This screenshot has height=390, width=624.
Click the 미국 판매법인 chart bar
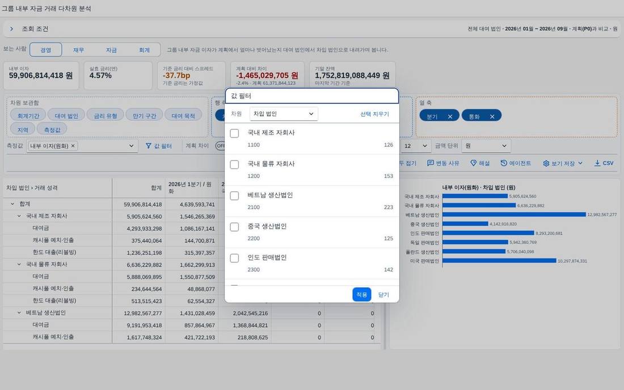(x=499, y=261)
